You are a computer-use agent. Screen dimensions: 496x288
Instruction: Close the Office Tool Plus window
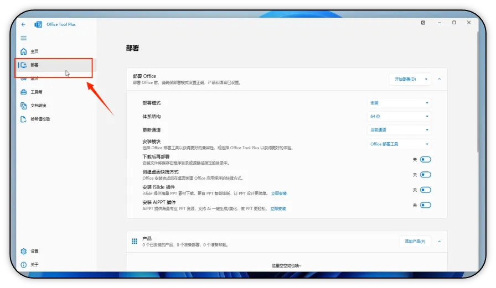tap(469, 23)
